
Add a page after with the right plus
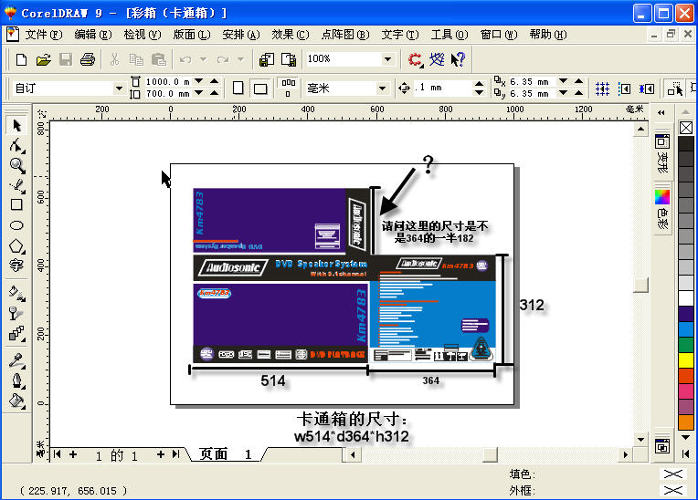tap(161, 454)
